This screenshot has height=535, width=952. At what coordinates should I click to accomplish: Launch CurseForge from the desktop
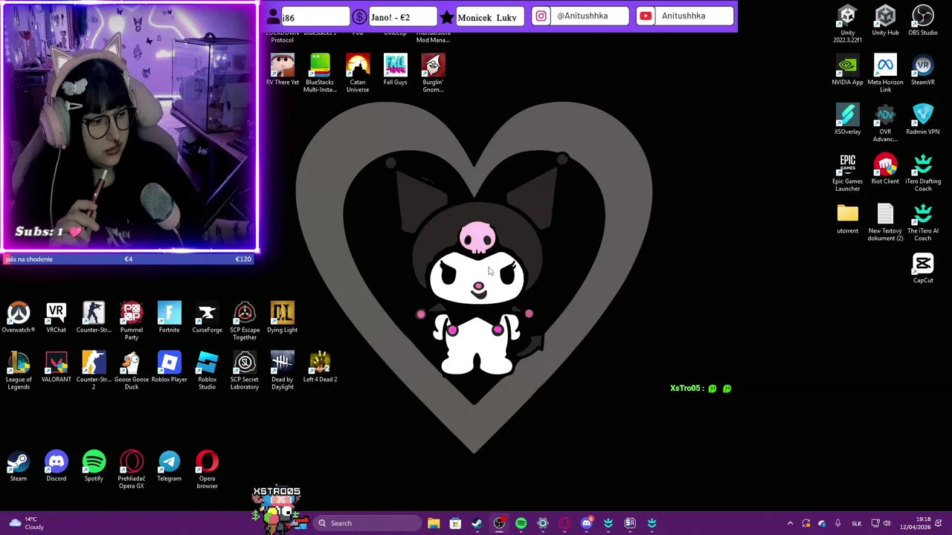207,318
